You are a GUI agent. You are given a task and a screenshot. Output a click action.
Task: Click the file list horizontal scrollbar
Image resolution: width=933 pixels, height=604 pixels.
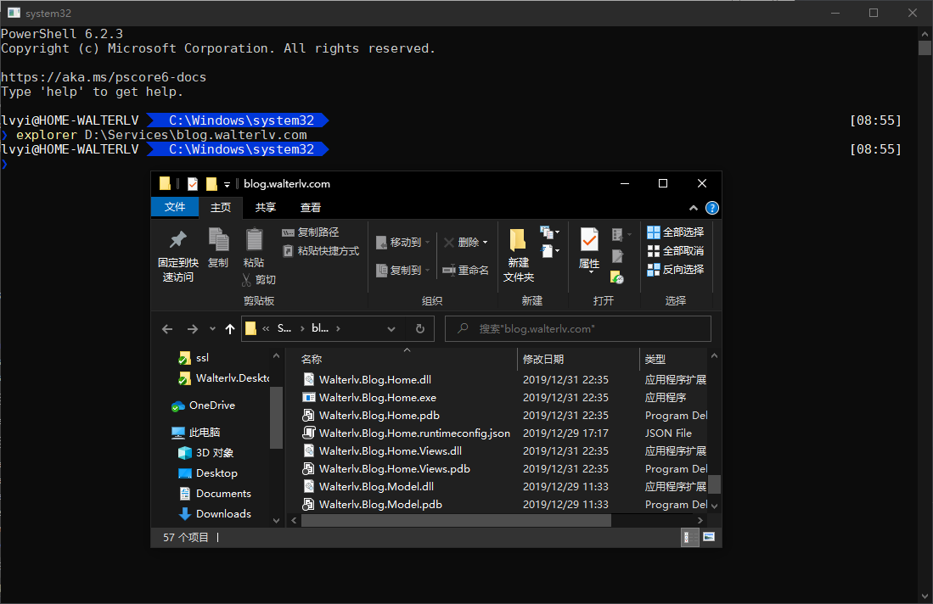pos(455,520)
